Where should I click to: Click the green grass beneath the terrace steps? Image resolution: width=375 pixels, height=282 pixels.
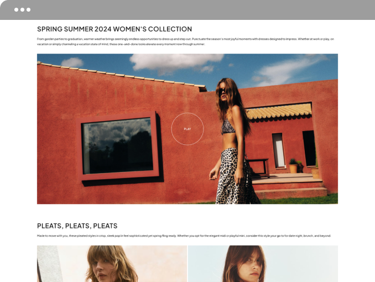pyautogui.click(x=299, y=200)
